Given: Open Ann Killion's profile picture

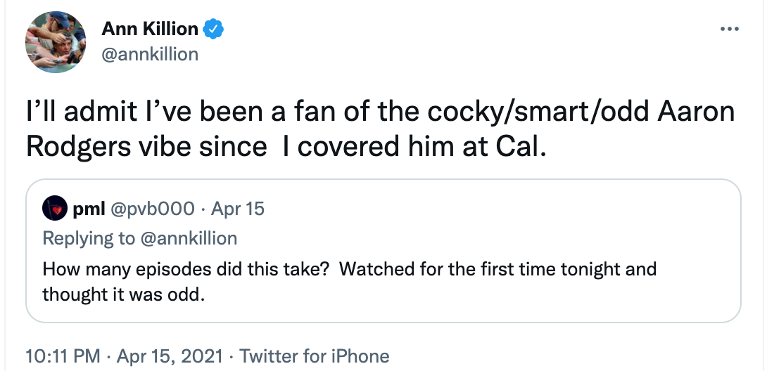Looking at the screenshot, I should [55, 41].
